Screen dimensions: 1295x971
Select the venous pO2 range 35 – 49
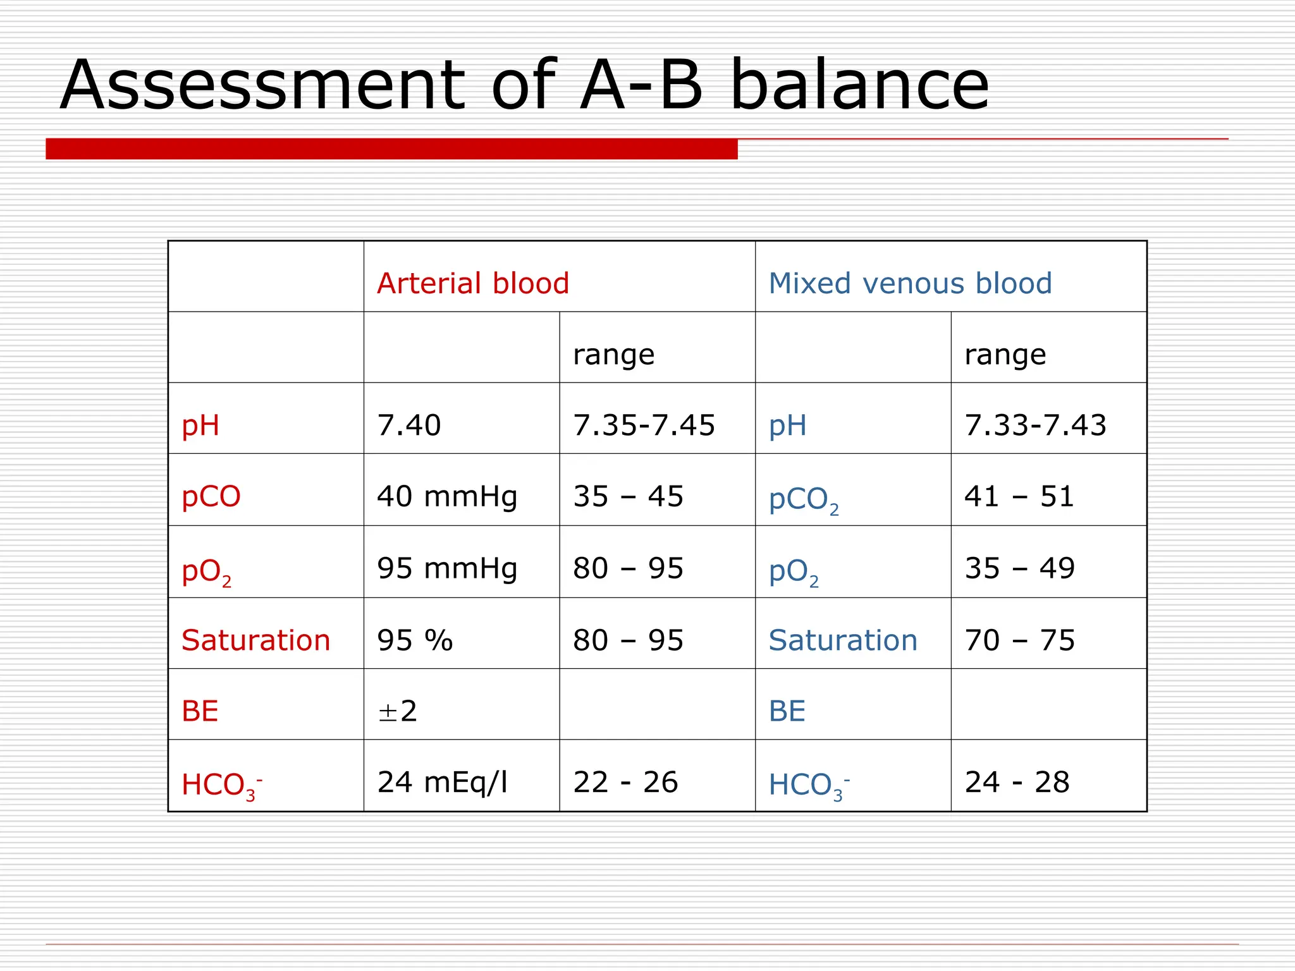[x=1019, y=568]
